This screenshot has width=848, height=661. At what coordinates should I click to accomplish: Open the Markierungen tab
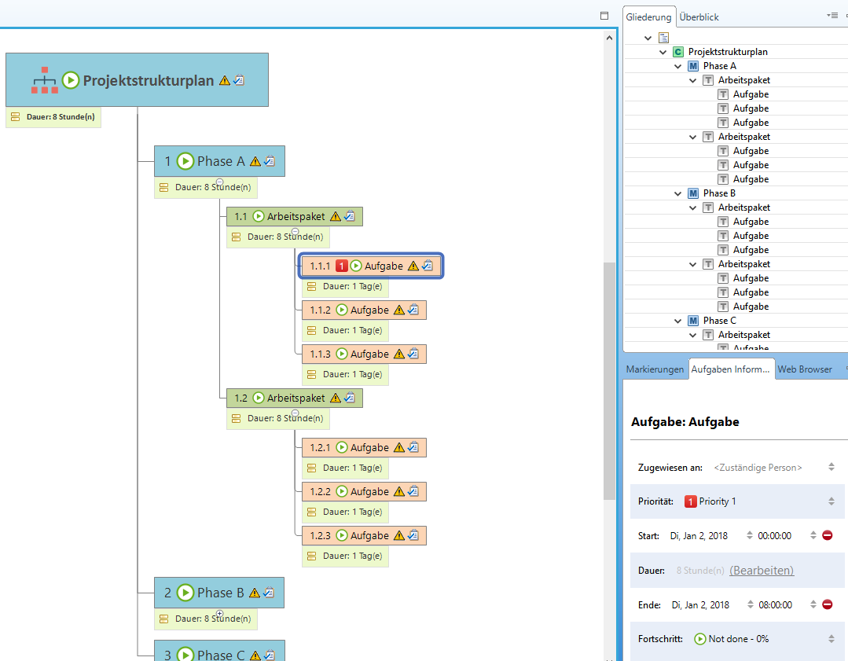[x=655, y=369]
